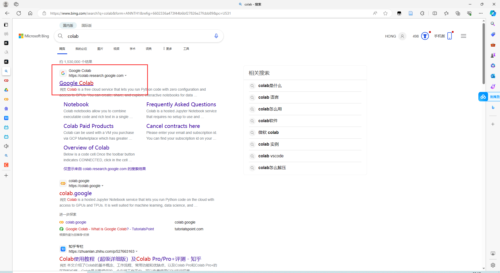500x273 pixels.
Task: Open sidebar settings gear icon
Action: [493, 265]
